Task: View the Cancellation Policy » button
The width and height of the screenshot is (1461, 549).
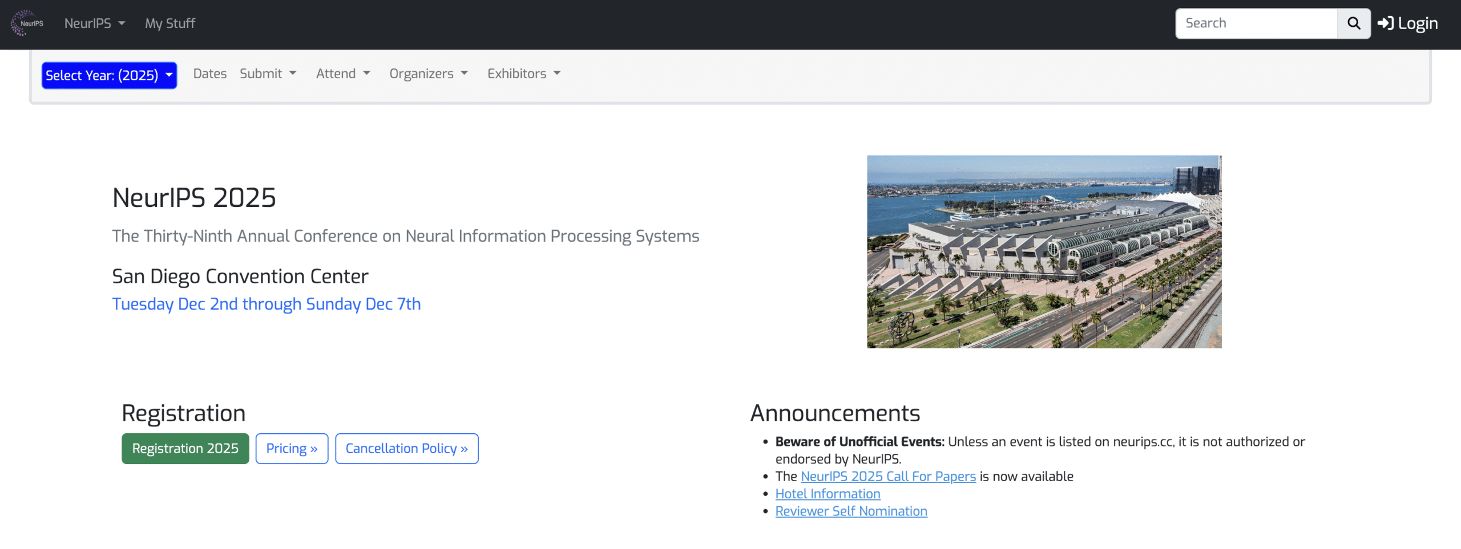Action: (406, 449)
